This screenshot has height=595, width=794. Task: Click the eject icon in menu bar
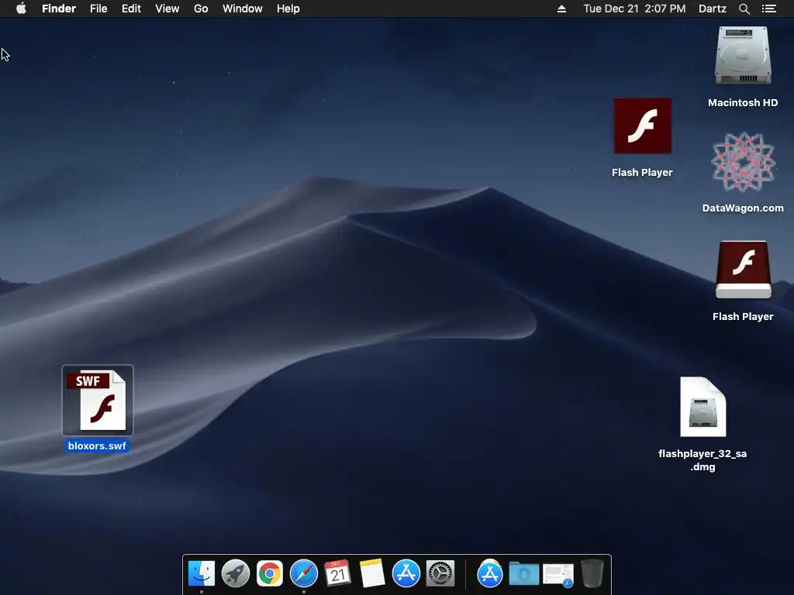pyautogui.click(x=561, y=9)
